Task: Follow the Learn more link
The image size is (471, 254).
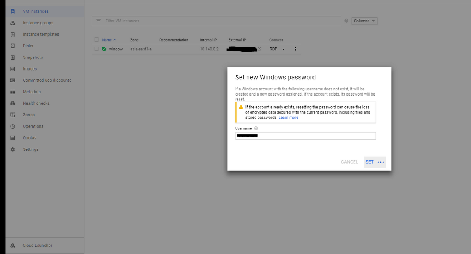Action: [x=288, y=118]
